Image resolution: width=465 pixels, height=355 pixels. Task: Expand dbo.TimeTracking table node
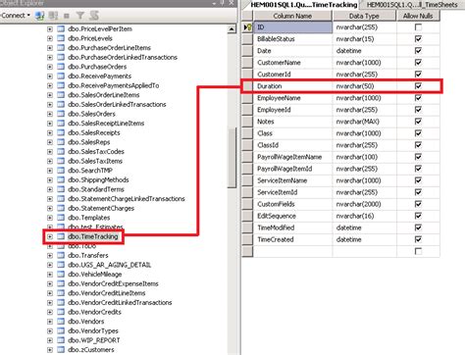50,236
